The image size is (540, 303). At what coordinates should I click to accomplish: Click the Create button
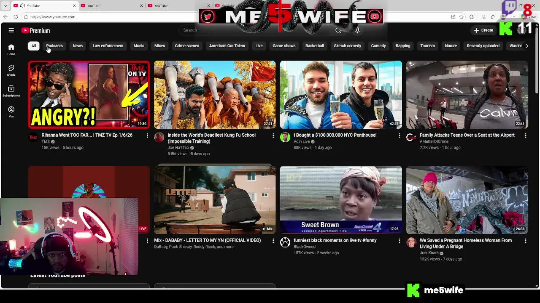tap(483, 30)
